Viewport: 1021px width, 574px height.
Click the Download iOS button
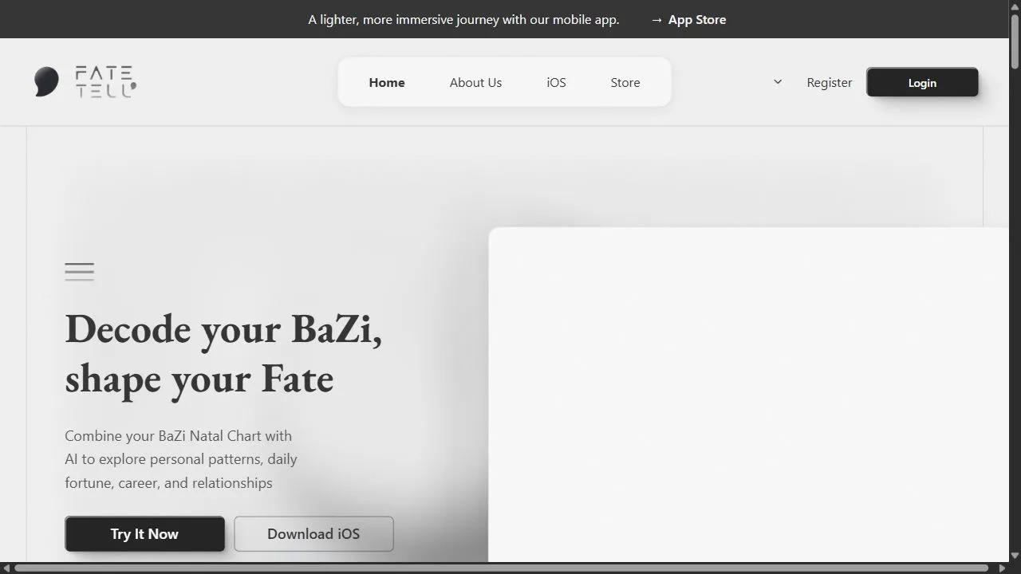tap(313, 534)
